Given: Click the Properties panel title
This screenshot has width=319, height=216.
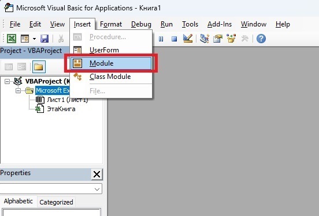Looking at the screenshot, I should tap(15, 173).
